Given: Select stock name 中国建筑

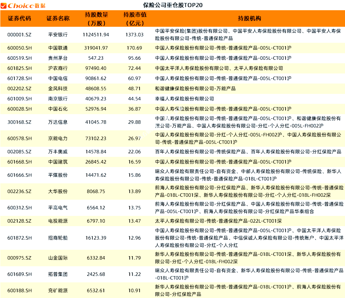Looking at the screenshot, I should (x=58, y=162).
